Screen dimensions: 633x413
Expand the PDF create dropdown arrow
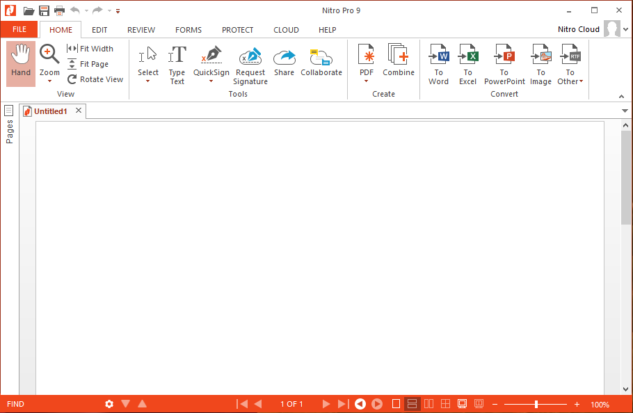(366, 81)
